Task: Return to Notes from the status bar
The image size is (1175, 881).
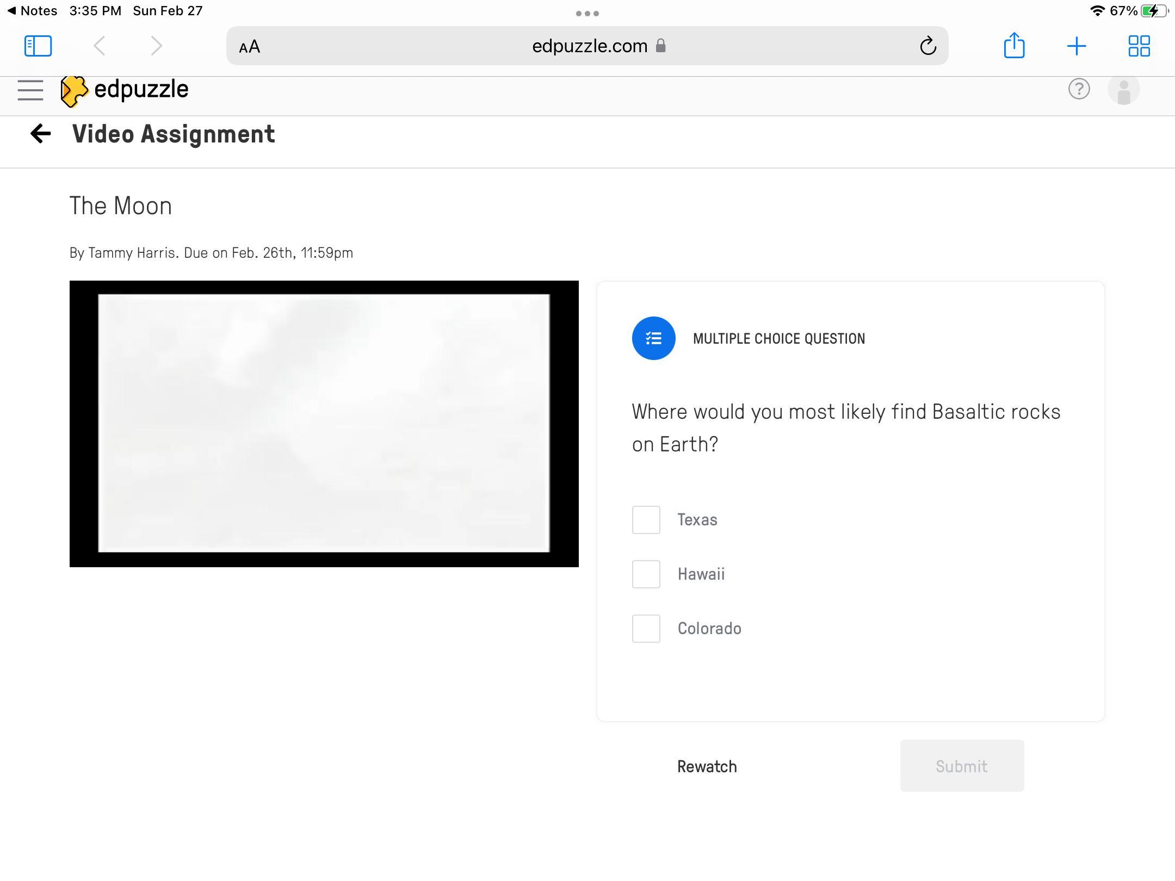Action: (x=33, y=11)
